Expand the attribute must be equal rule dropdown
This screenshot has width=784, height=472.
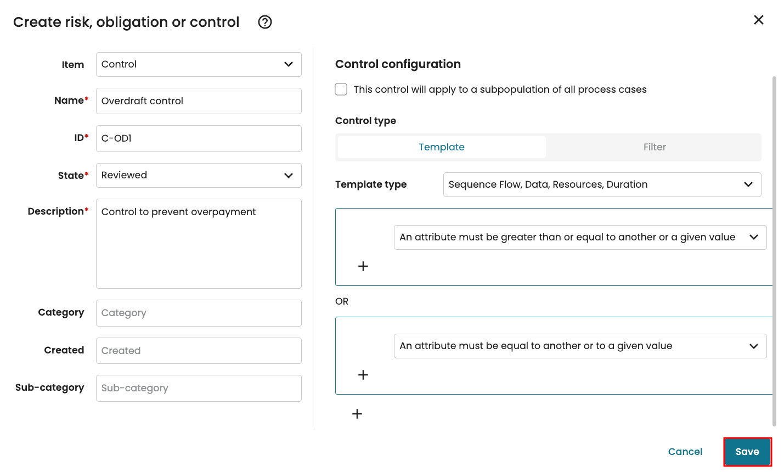click(580, 346)
